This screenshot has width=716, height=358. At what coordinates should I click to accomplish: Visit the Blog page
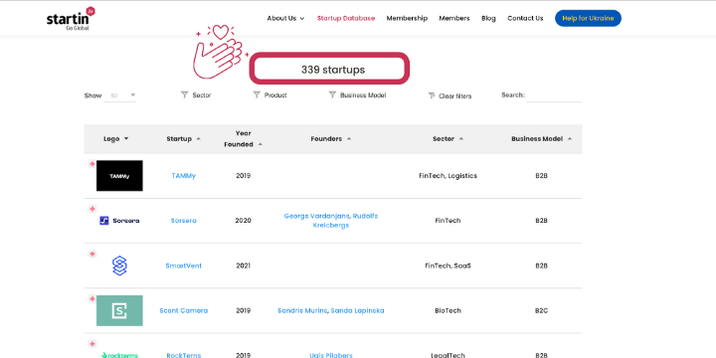click(488, 18)
